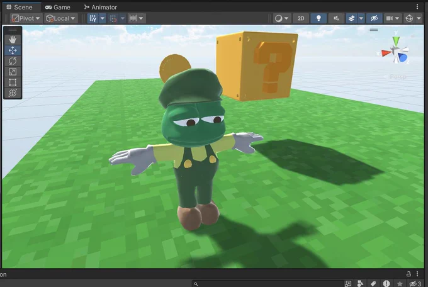Select the Rect transform tool
Screen dimensions: 428x287
coord(13,82)
